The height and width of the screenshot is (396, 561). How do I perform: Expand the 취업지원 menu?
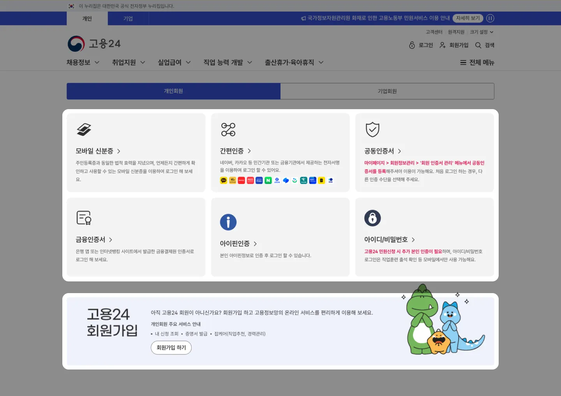tap(129, 62)
